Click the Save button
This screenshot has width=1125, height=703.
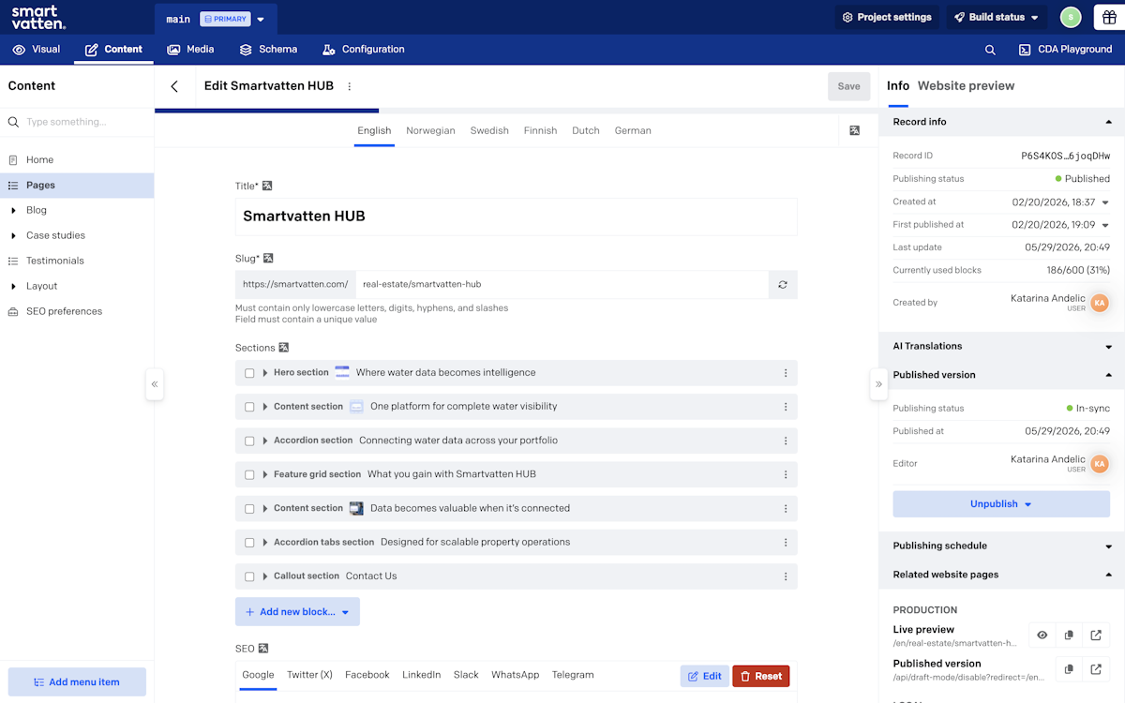tap(848, 86)
